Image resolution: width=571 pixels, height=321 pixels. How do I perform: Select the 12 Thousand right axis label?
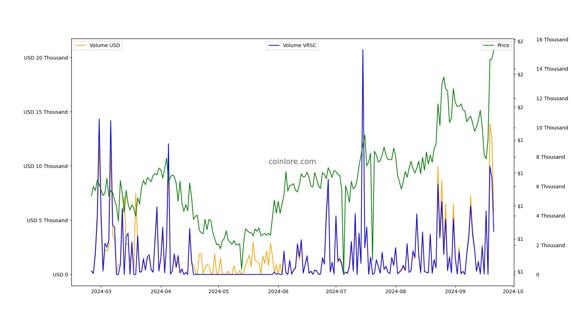(552, 98)
